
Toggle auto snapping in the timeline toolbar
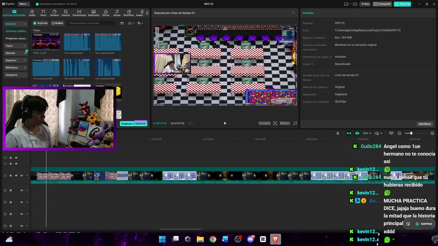point(357,133)
